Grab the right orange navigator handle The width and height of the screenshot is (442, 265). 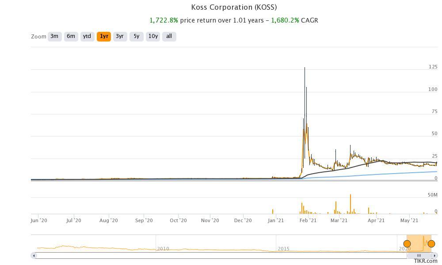(431, 244)
